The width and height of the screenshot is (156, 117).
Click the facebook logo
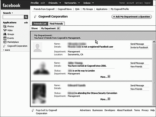point(11,5)
